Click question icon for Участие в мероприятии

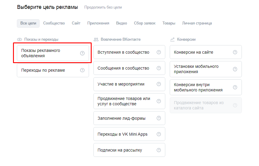159,84
